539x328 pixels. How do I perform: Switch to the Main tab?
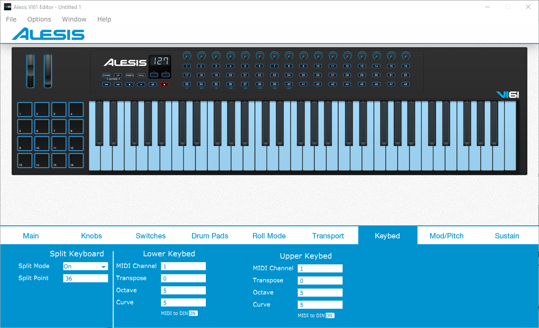tap(31, 236)
